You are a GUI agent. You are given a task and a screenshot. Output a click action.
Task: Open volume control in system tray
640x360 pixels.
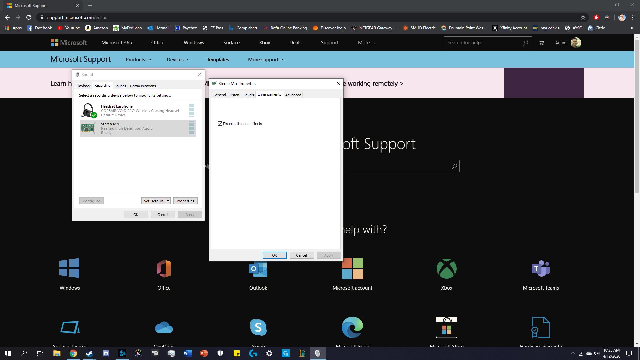tap(597, 353)
